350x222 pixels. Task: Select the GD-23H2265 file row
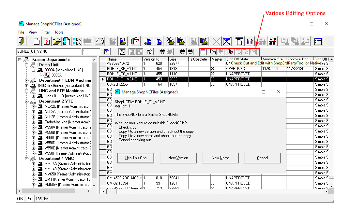pyautogui.click(x=214, y=84)
